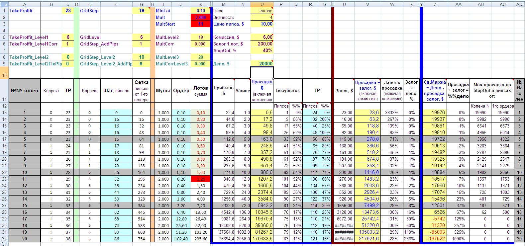525x246 pixels.
Task: Click the eurusd pair cell
Action: (x=262, y=11)
